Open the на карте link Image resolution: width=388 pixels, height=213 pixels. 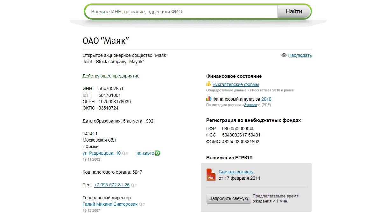(x=145, y=153)
